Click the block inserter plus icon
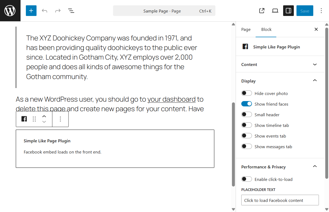329x212 pixels. tap(31, 11)
